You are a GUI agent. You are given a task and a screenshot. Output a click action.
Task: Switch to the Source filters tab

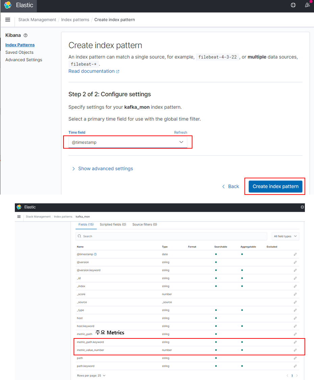tap(145, 224)
